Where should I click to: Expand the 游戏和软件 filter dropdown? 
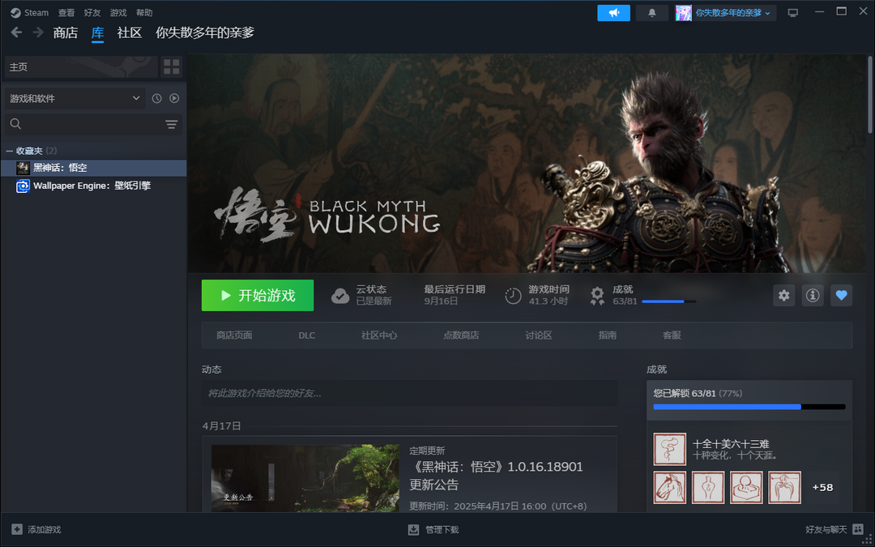coord(75,98)
